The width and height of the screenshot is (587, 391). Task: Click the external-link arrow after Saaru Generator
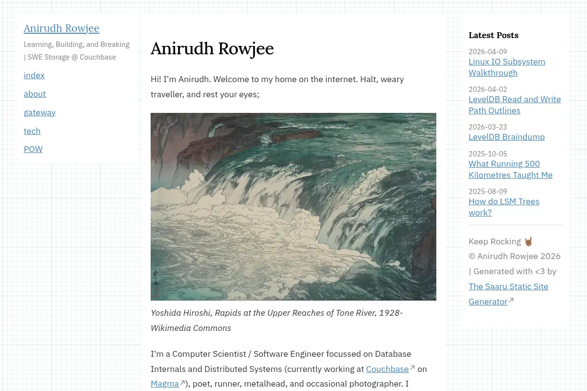coord(511,300)
